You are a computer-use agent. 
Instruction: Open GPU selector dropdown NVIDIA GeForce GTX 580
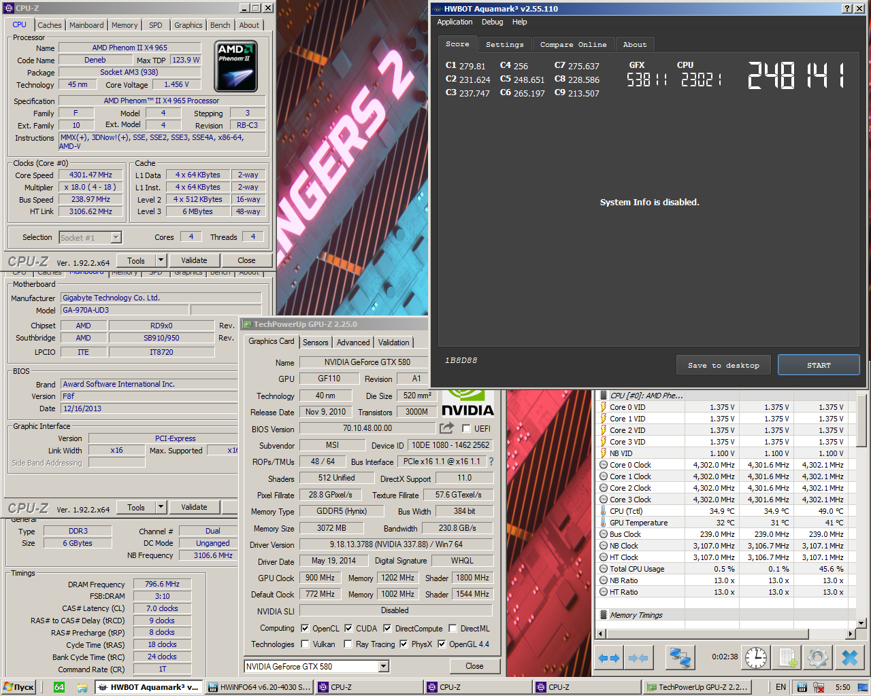point(384,666)
